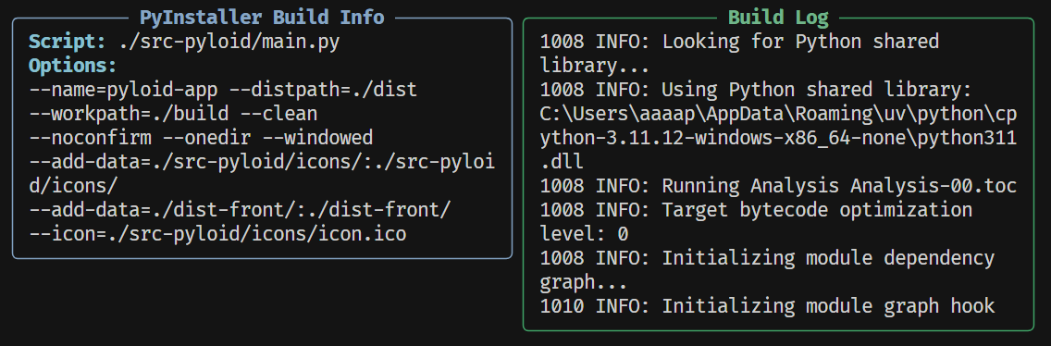The width and height of the screenshot is (1051, 346).
Task: Click the '.dll' line in Build Log
Action: click(562, 162)
